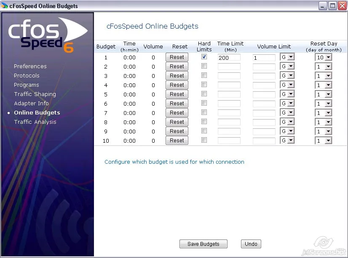Screen dimensions: 348x258
Task: Toggle Hard Limits checkbox for budget 10
Action: pyautogui.click(x=204, y=140)
